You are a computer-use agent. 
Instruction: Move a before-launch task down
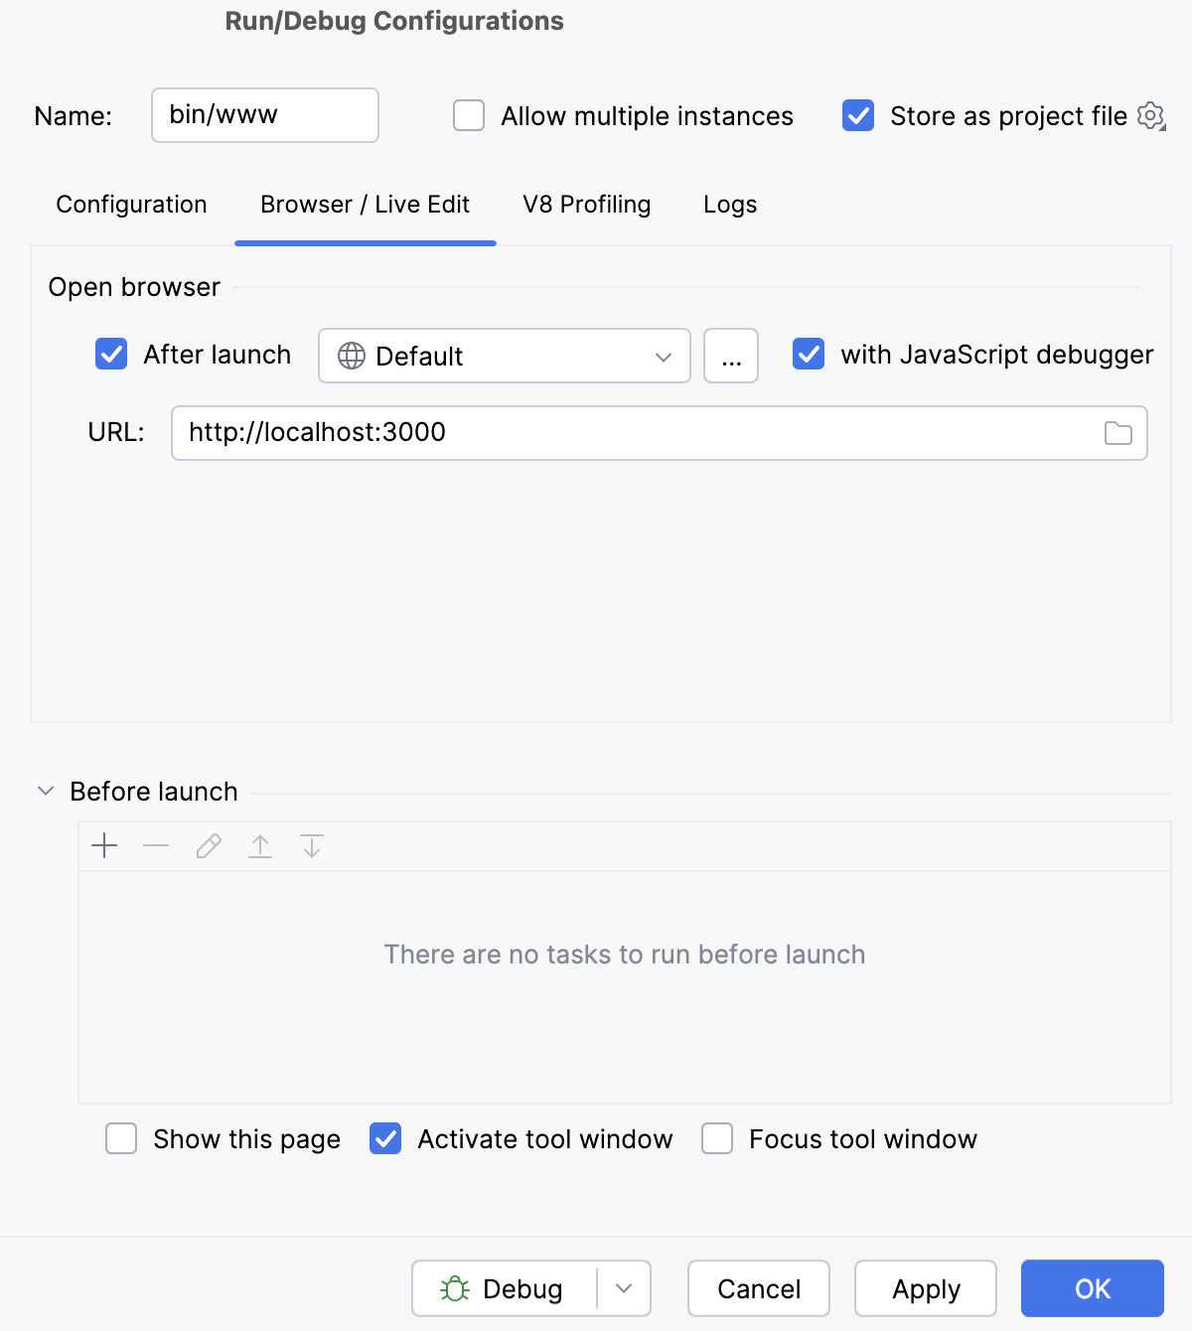311,845
